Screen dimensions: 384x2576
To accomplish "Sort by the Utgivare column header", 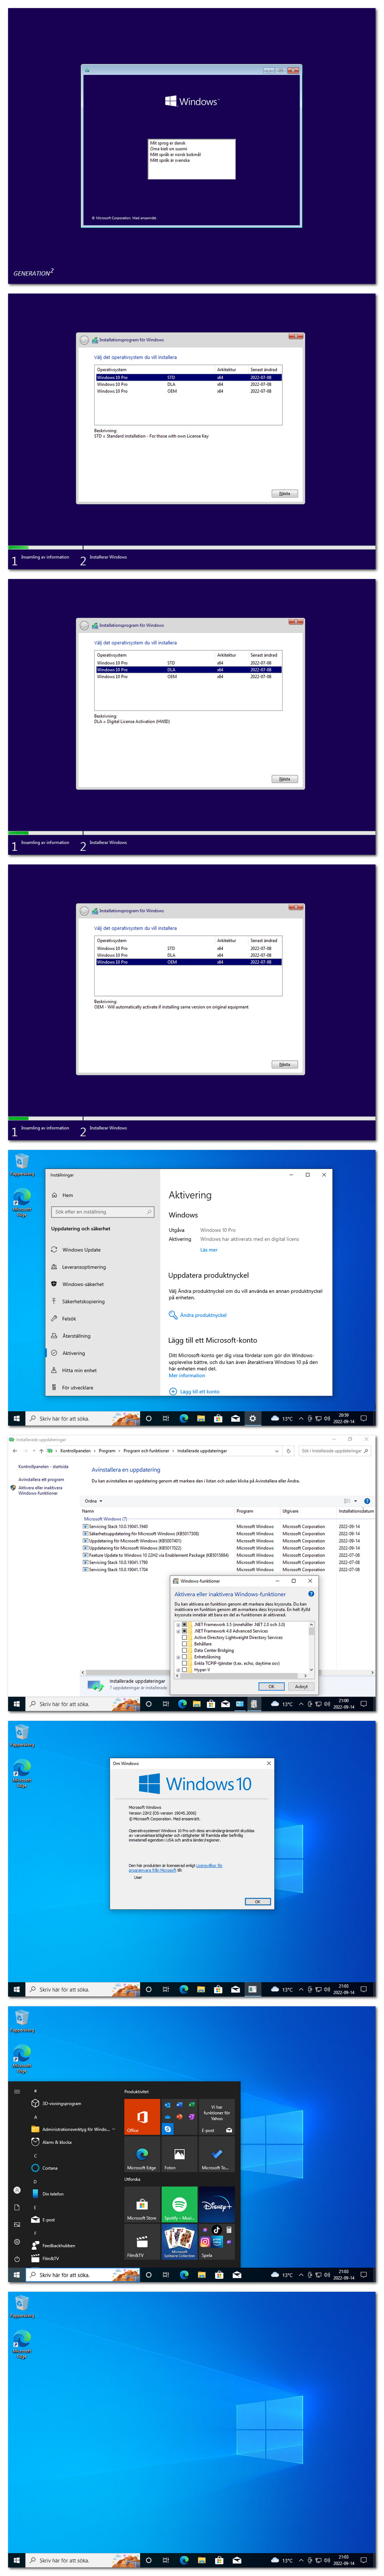I will 290,1511.
